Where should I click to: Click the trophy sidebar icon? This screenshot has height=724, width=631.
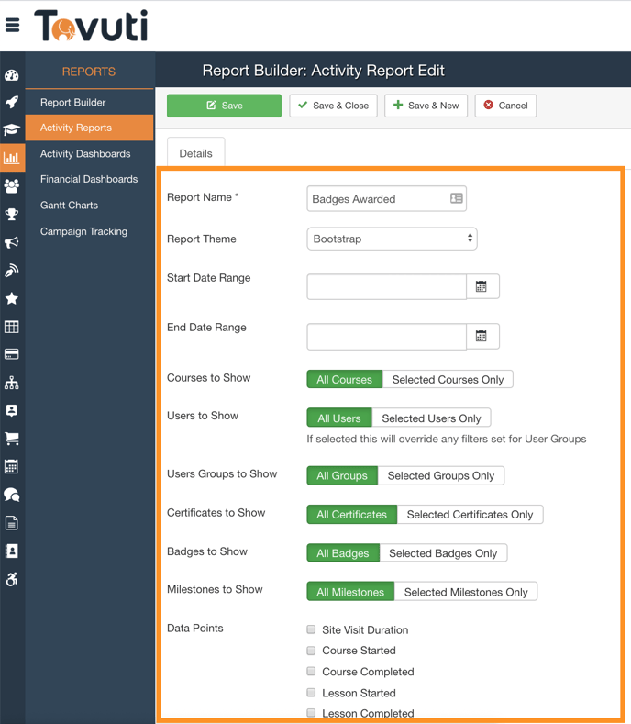point(12,214)
